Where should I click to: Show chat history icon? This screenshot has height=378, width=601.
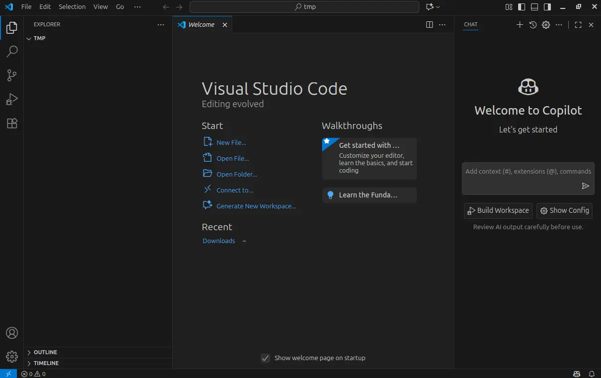533,25
